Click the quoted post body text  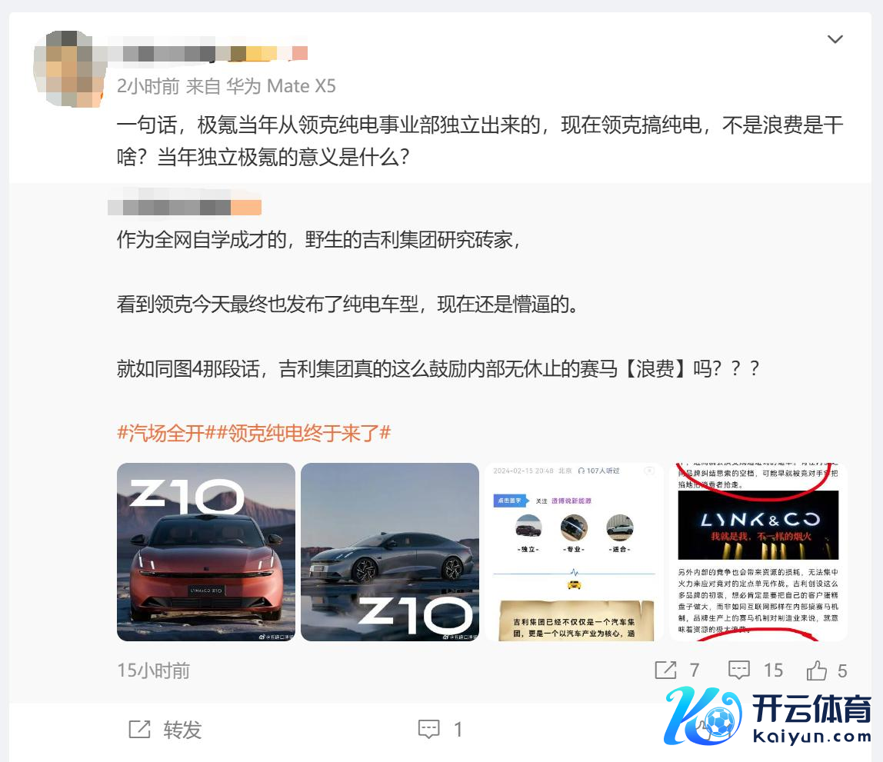(x=438, y=304)
